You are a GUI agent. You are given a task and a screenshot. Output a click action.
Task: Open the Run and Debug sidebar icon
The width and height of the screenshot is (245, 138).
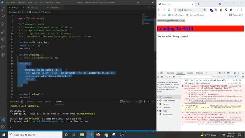(x=3, y=31)
